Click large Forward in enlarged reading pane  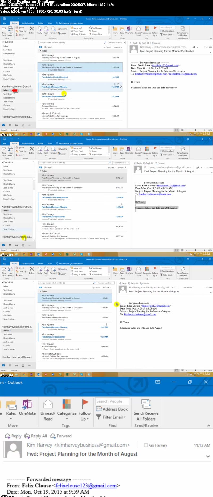(61, 436)
